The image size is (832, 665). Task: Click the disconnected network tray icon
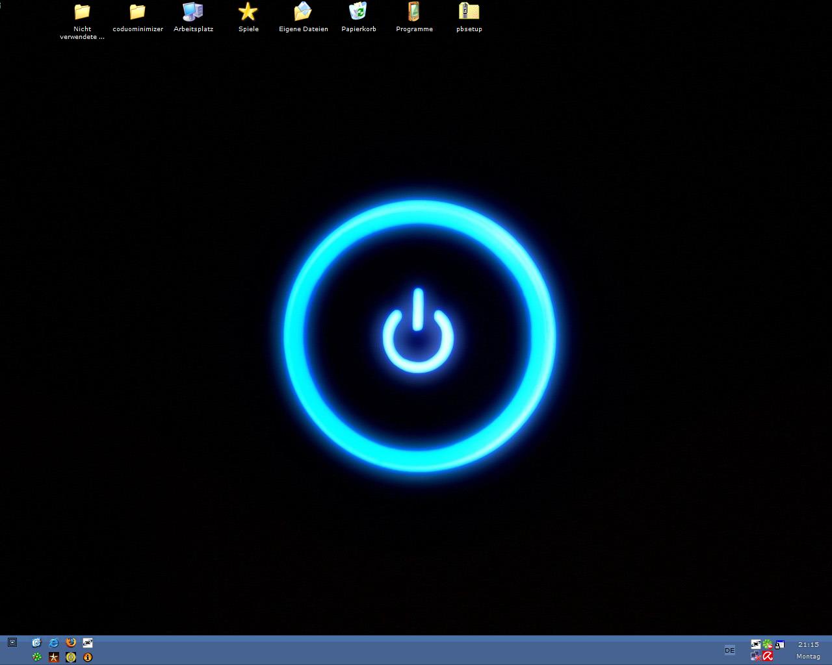click(755, 657)
